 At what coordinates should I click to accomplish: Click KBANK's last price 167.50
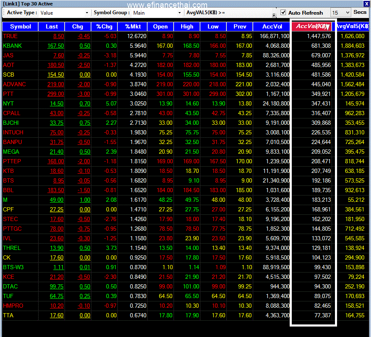56,46
